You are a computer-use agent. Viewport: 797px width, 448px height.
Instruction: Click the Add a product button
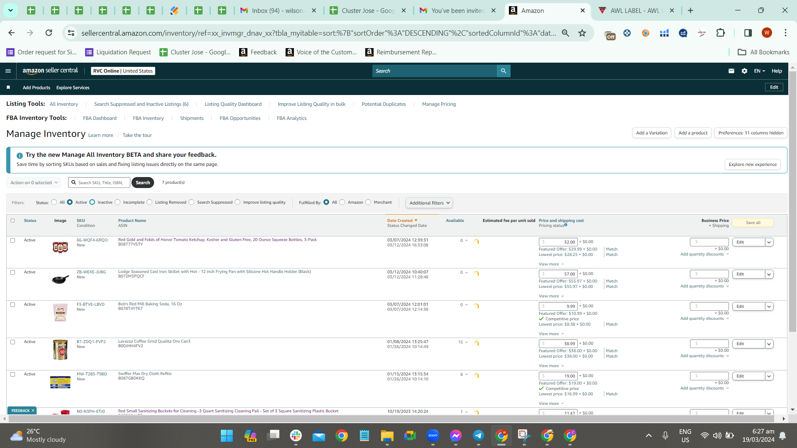(693, 133)
